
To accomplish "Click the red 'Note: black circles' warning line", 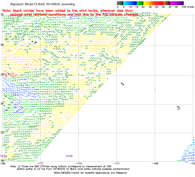I will click(67, 11).
